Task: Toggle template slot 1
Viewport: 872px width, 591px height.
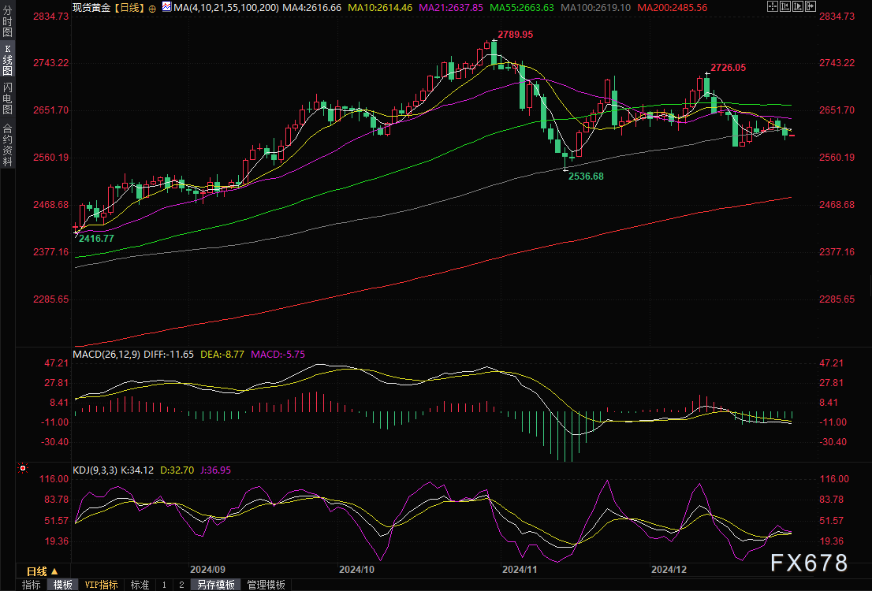Action: point(163,585)
